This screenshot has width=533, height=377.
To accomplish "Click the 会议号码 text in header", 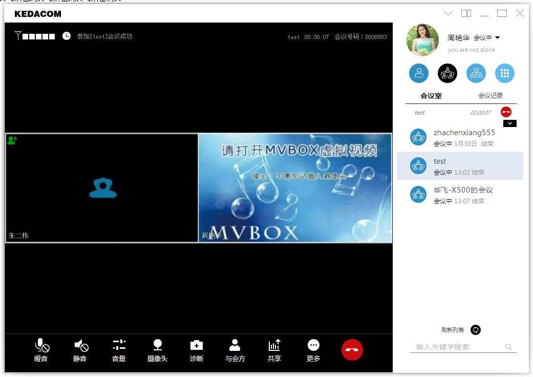I will [360, 37].
